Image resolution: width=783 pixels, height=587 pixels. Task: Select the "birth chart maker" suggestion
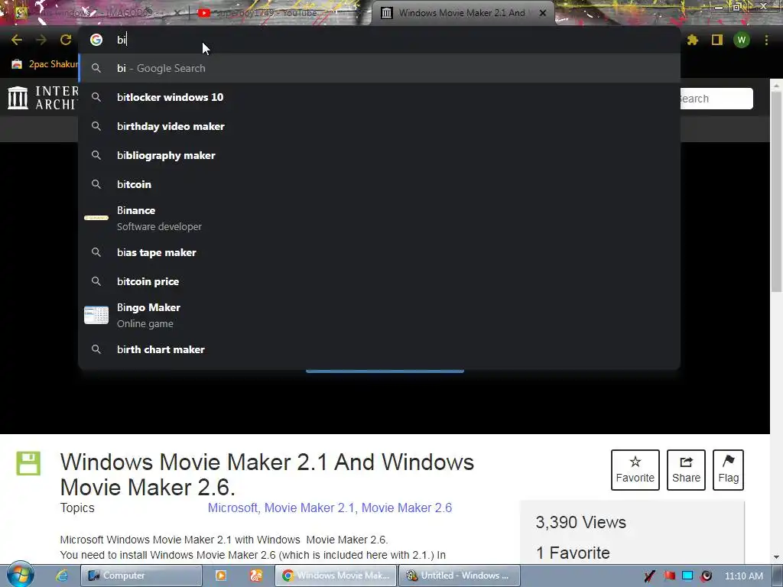379,349
